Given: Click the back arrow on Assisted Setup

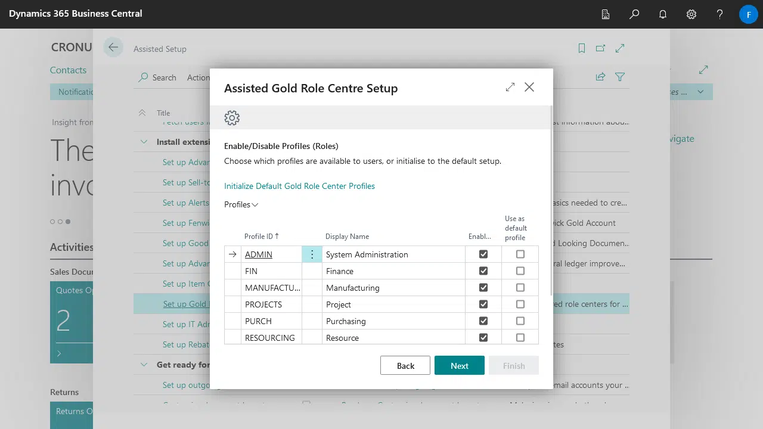Looking at the screenshot, I should pos(113,48).
